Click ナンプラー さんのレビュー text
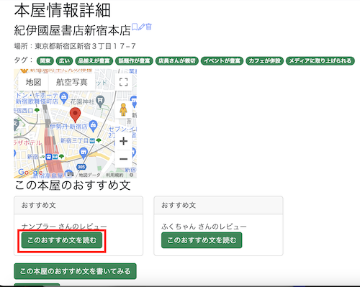Image resolution: width=360 pixels, height=287 pixels. 64,227
